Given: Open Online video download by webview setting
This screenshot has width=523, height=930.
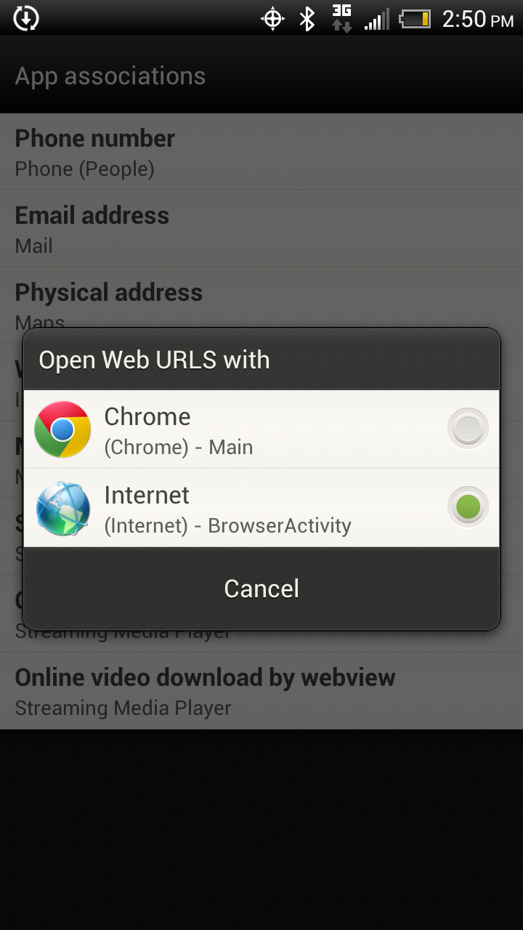Looking at the screenshot, I should point(261,691).
